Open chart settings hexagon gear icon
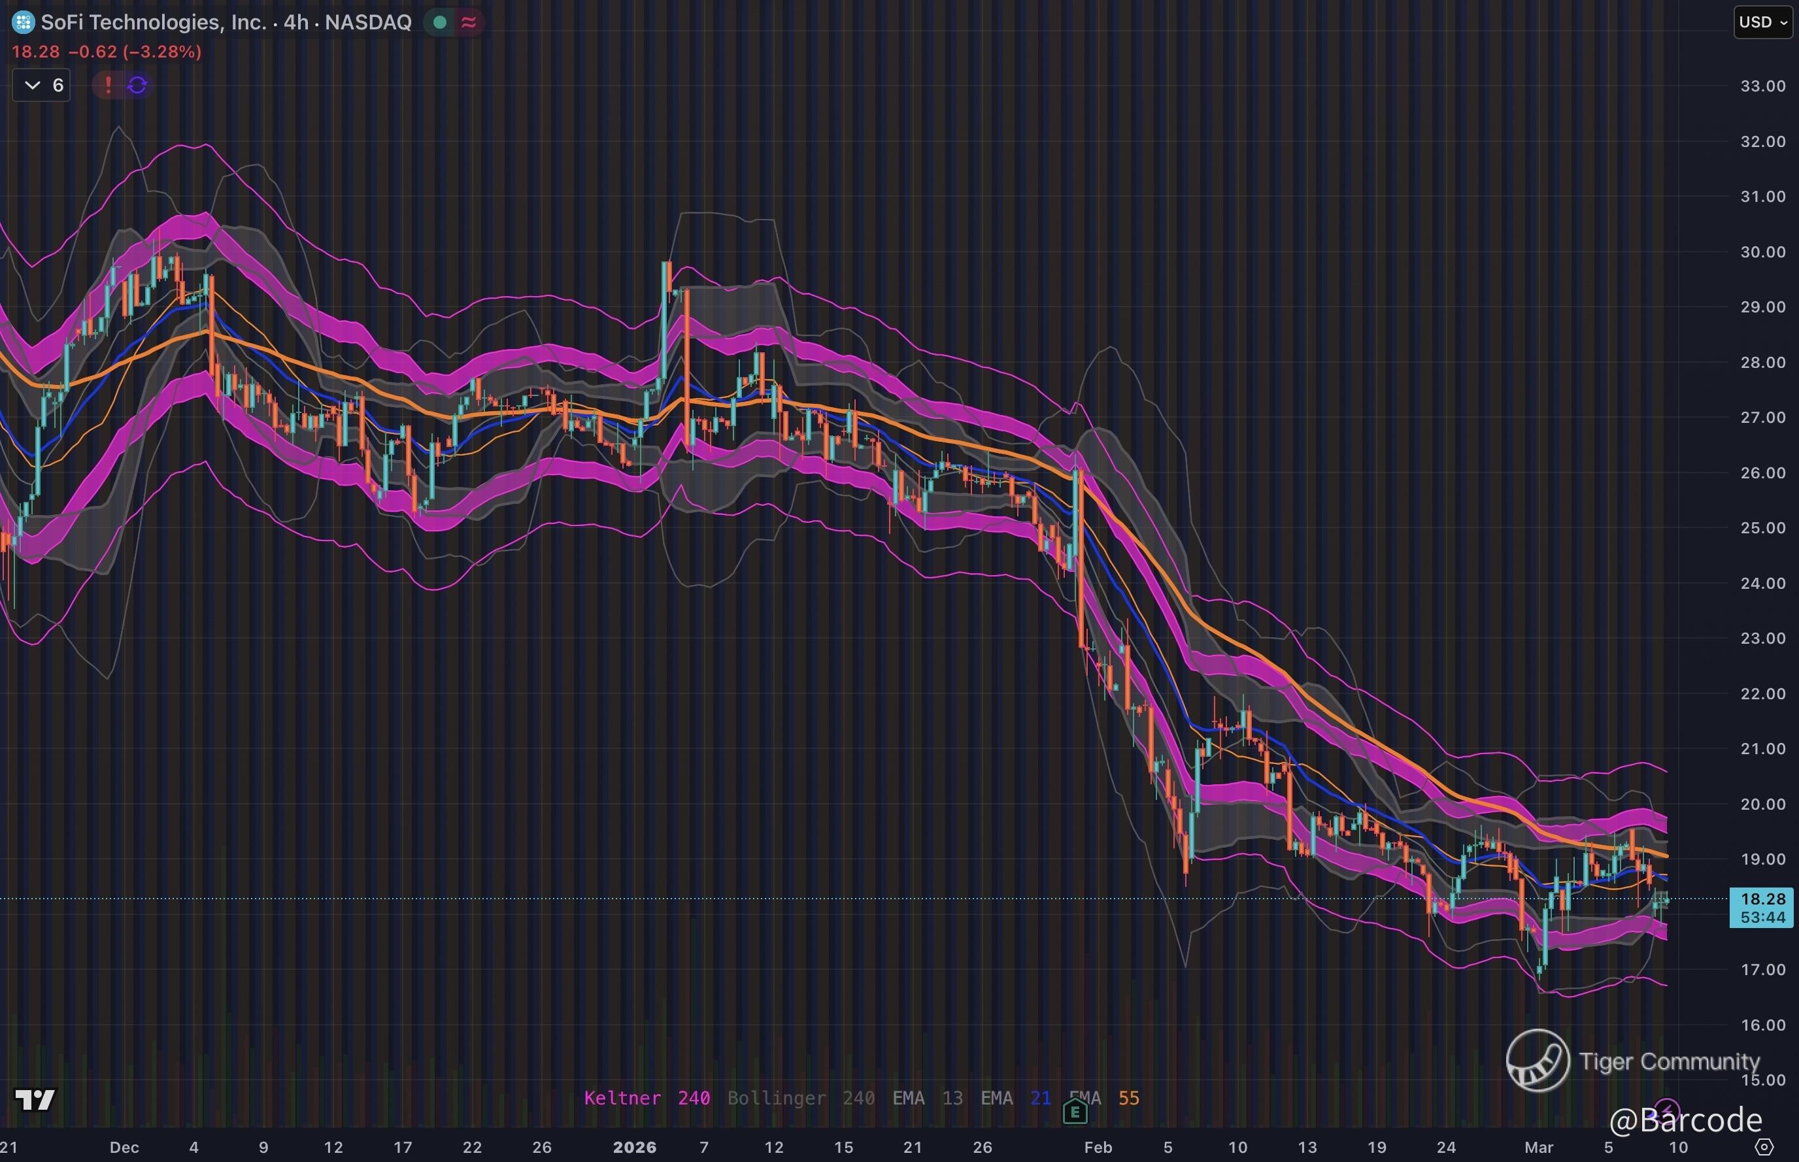 (1764, 1148)
